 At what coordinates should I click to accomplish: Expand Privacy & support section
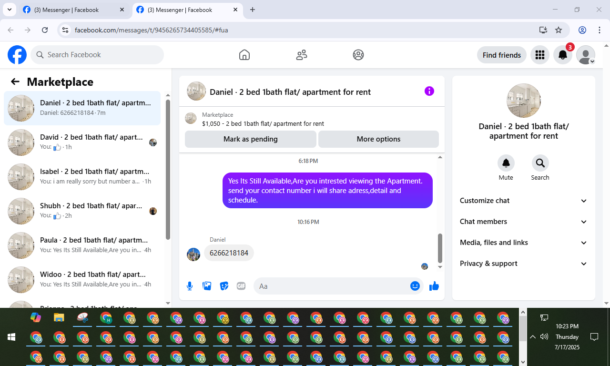(524, 264)
